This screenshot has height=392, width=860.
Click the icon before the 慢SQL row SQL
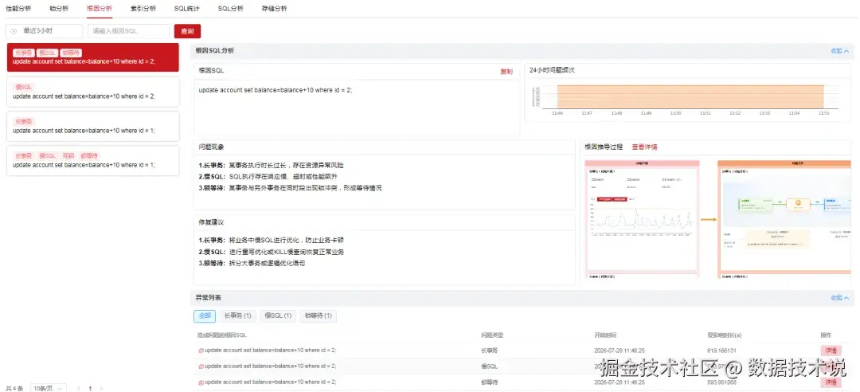click(201, 367)
